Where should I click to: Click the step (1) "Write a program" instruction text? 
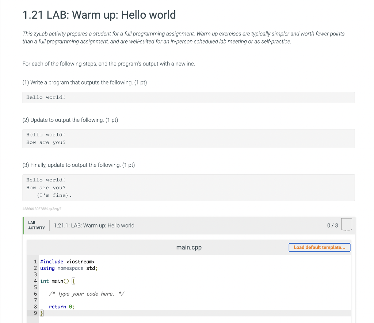(84, 82)
